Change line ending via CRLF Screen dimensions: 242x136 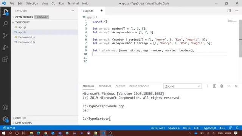click(x=197, y=128)
